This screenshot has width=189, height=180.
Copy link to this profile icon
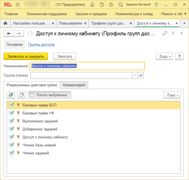click(165, 33)
